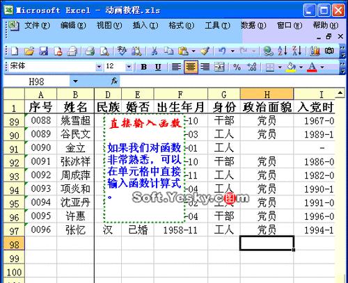
Task: Open the Borders dropdown arrow
Action: (280, 67)
